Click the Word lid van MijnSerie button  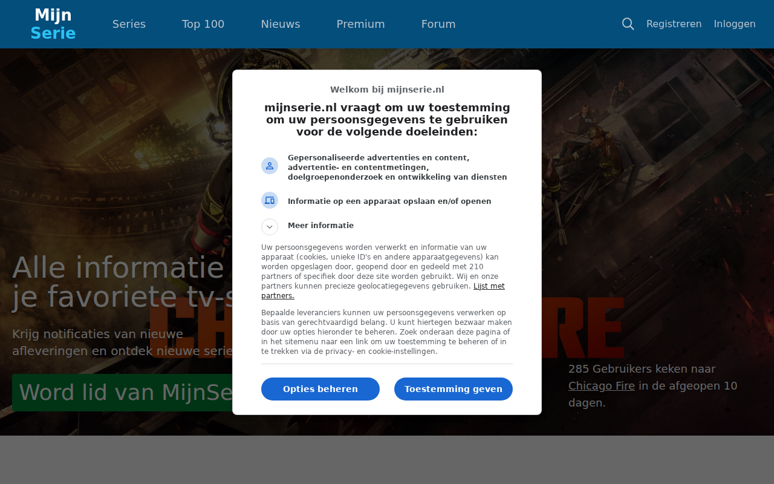[122, 393]
